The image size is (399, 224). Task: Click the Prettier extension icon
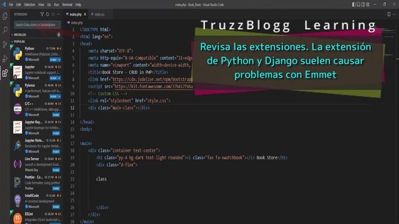click(x=17, y=182)
